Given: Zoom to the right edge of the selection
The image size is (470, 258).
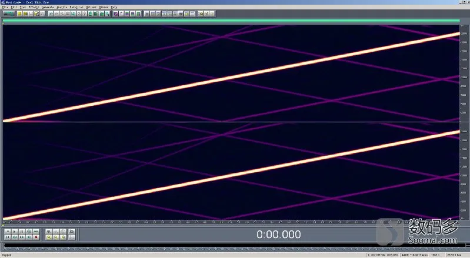Looking at the screenshot, I should [x=64, y=237].
